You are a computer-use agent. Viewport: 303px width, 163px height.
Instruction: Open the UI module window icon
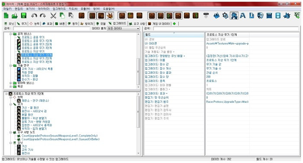[x=269, y=16]
